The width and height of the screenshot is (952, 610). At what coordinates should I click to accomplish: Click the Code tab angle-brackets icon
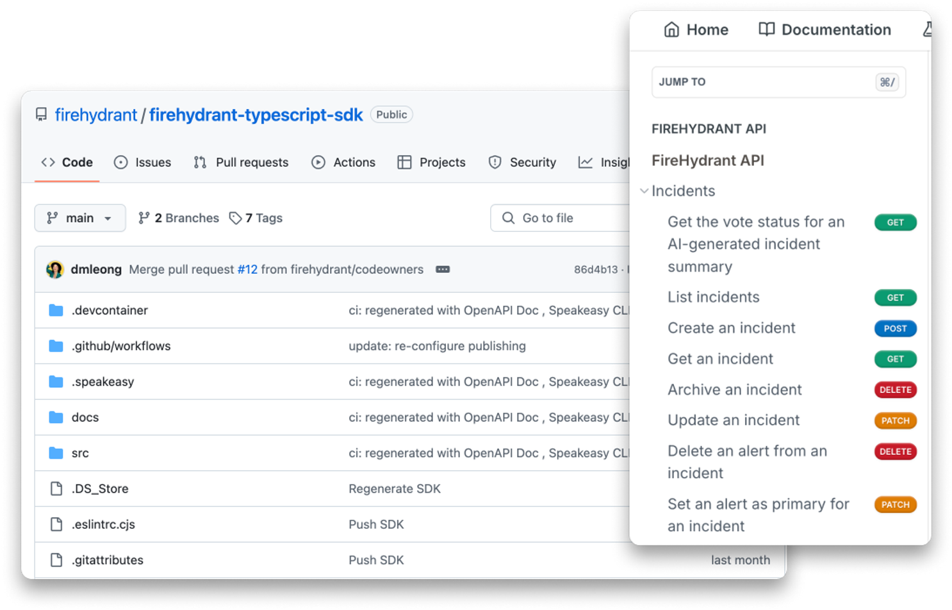[48, 163]
